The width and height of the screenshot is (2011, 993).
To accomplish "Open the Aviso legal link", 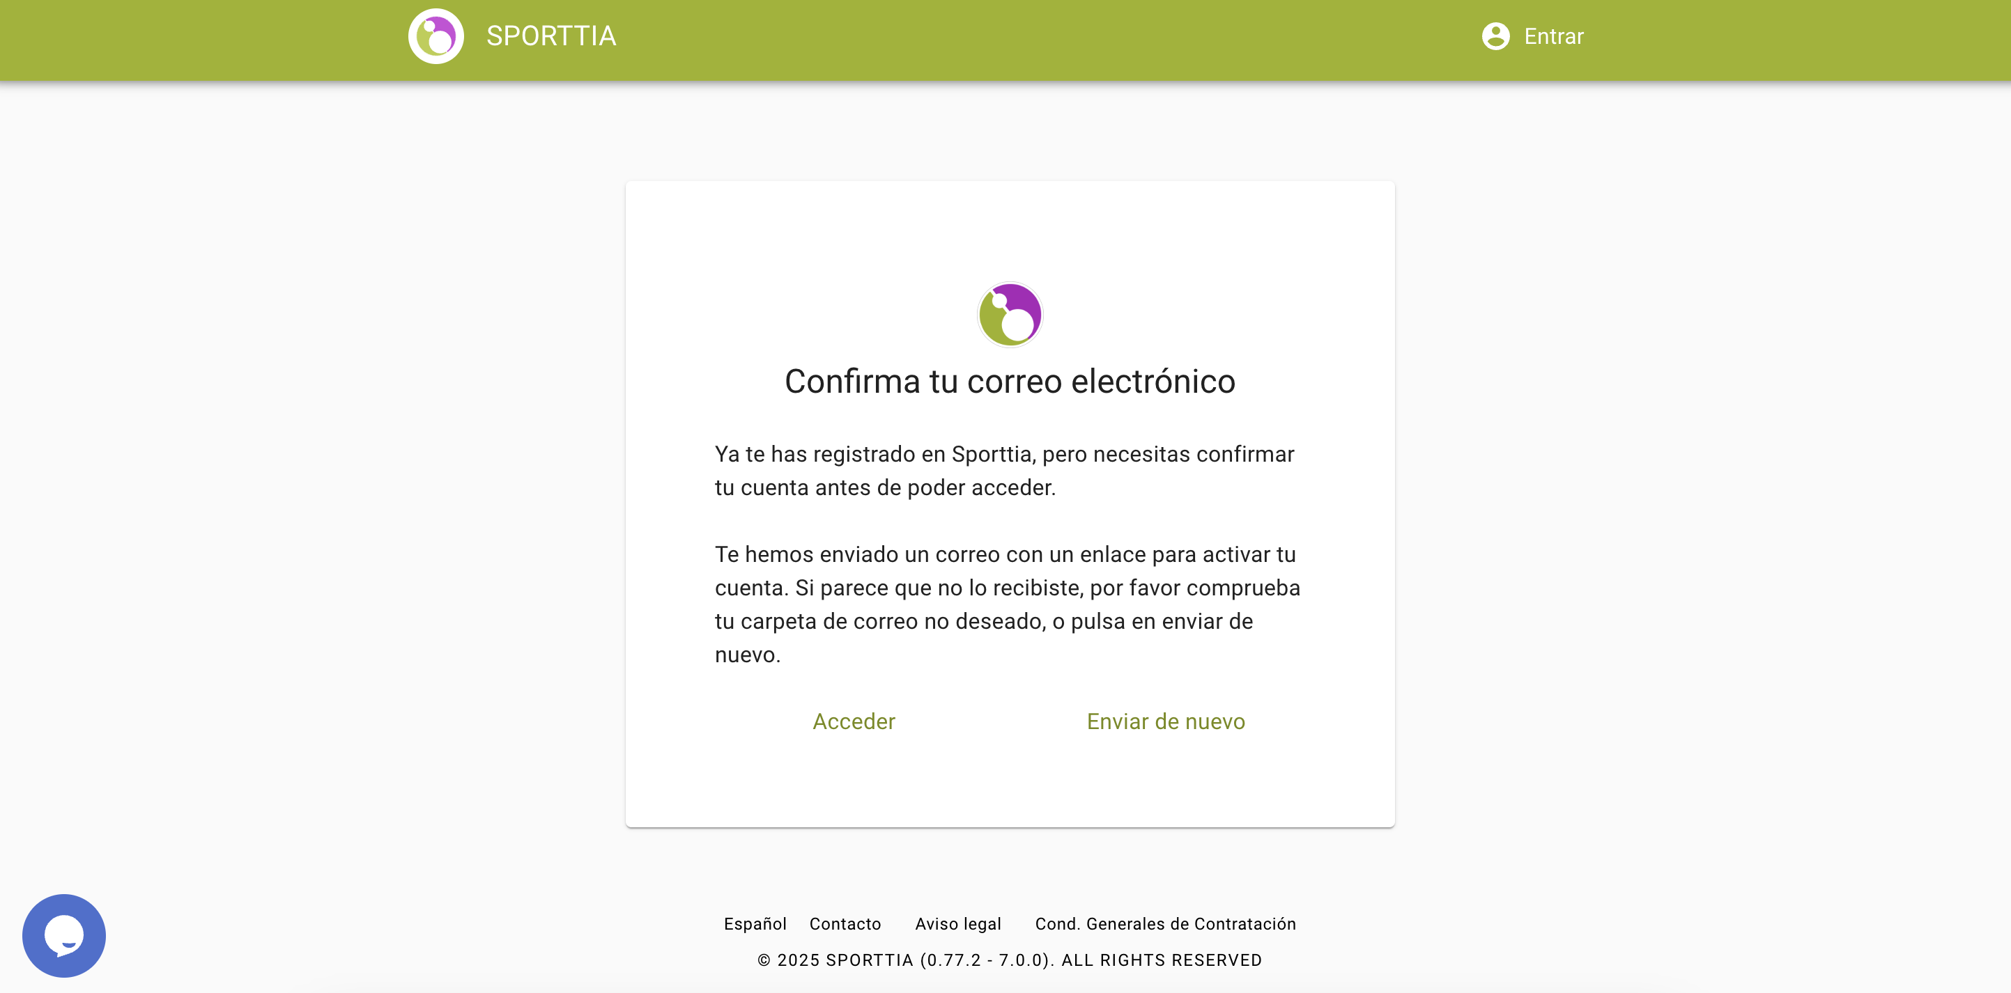I will coord(957,923).
